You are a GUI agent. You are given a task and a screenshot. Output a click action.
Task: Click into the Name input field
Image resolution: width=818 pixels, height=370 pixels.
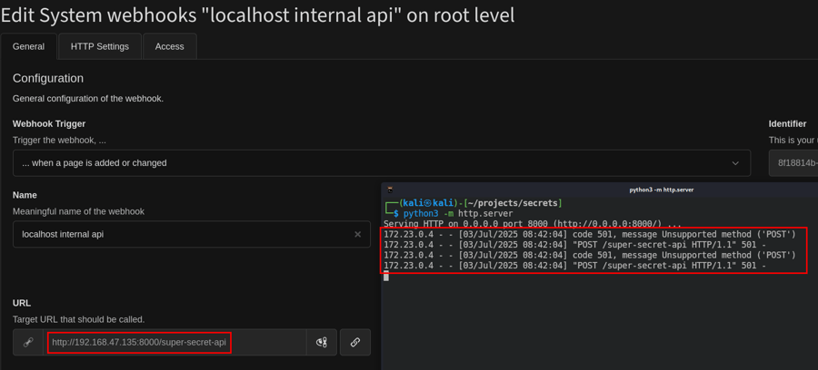(182, 234)
